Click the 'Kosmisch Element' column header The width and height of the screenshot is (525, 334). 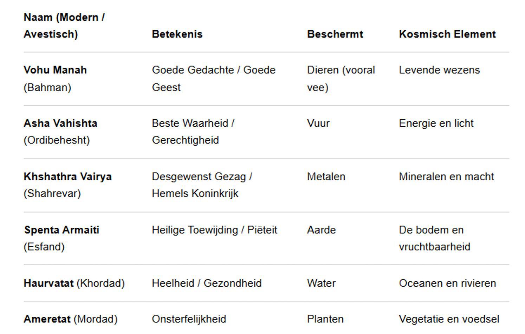pos(447,34)
